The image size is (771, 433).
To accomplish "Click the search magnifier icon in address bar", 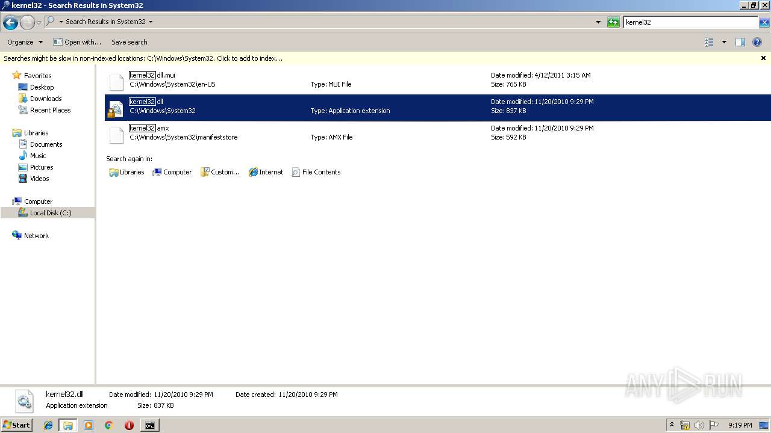I will click(x=51, y=22).
